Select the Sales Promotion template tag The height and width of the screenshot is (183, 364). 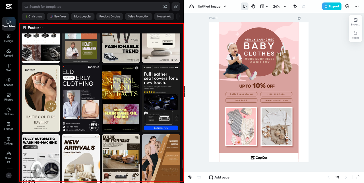[x=138, y=16]
